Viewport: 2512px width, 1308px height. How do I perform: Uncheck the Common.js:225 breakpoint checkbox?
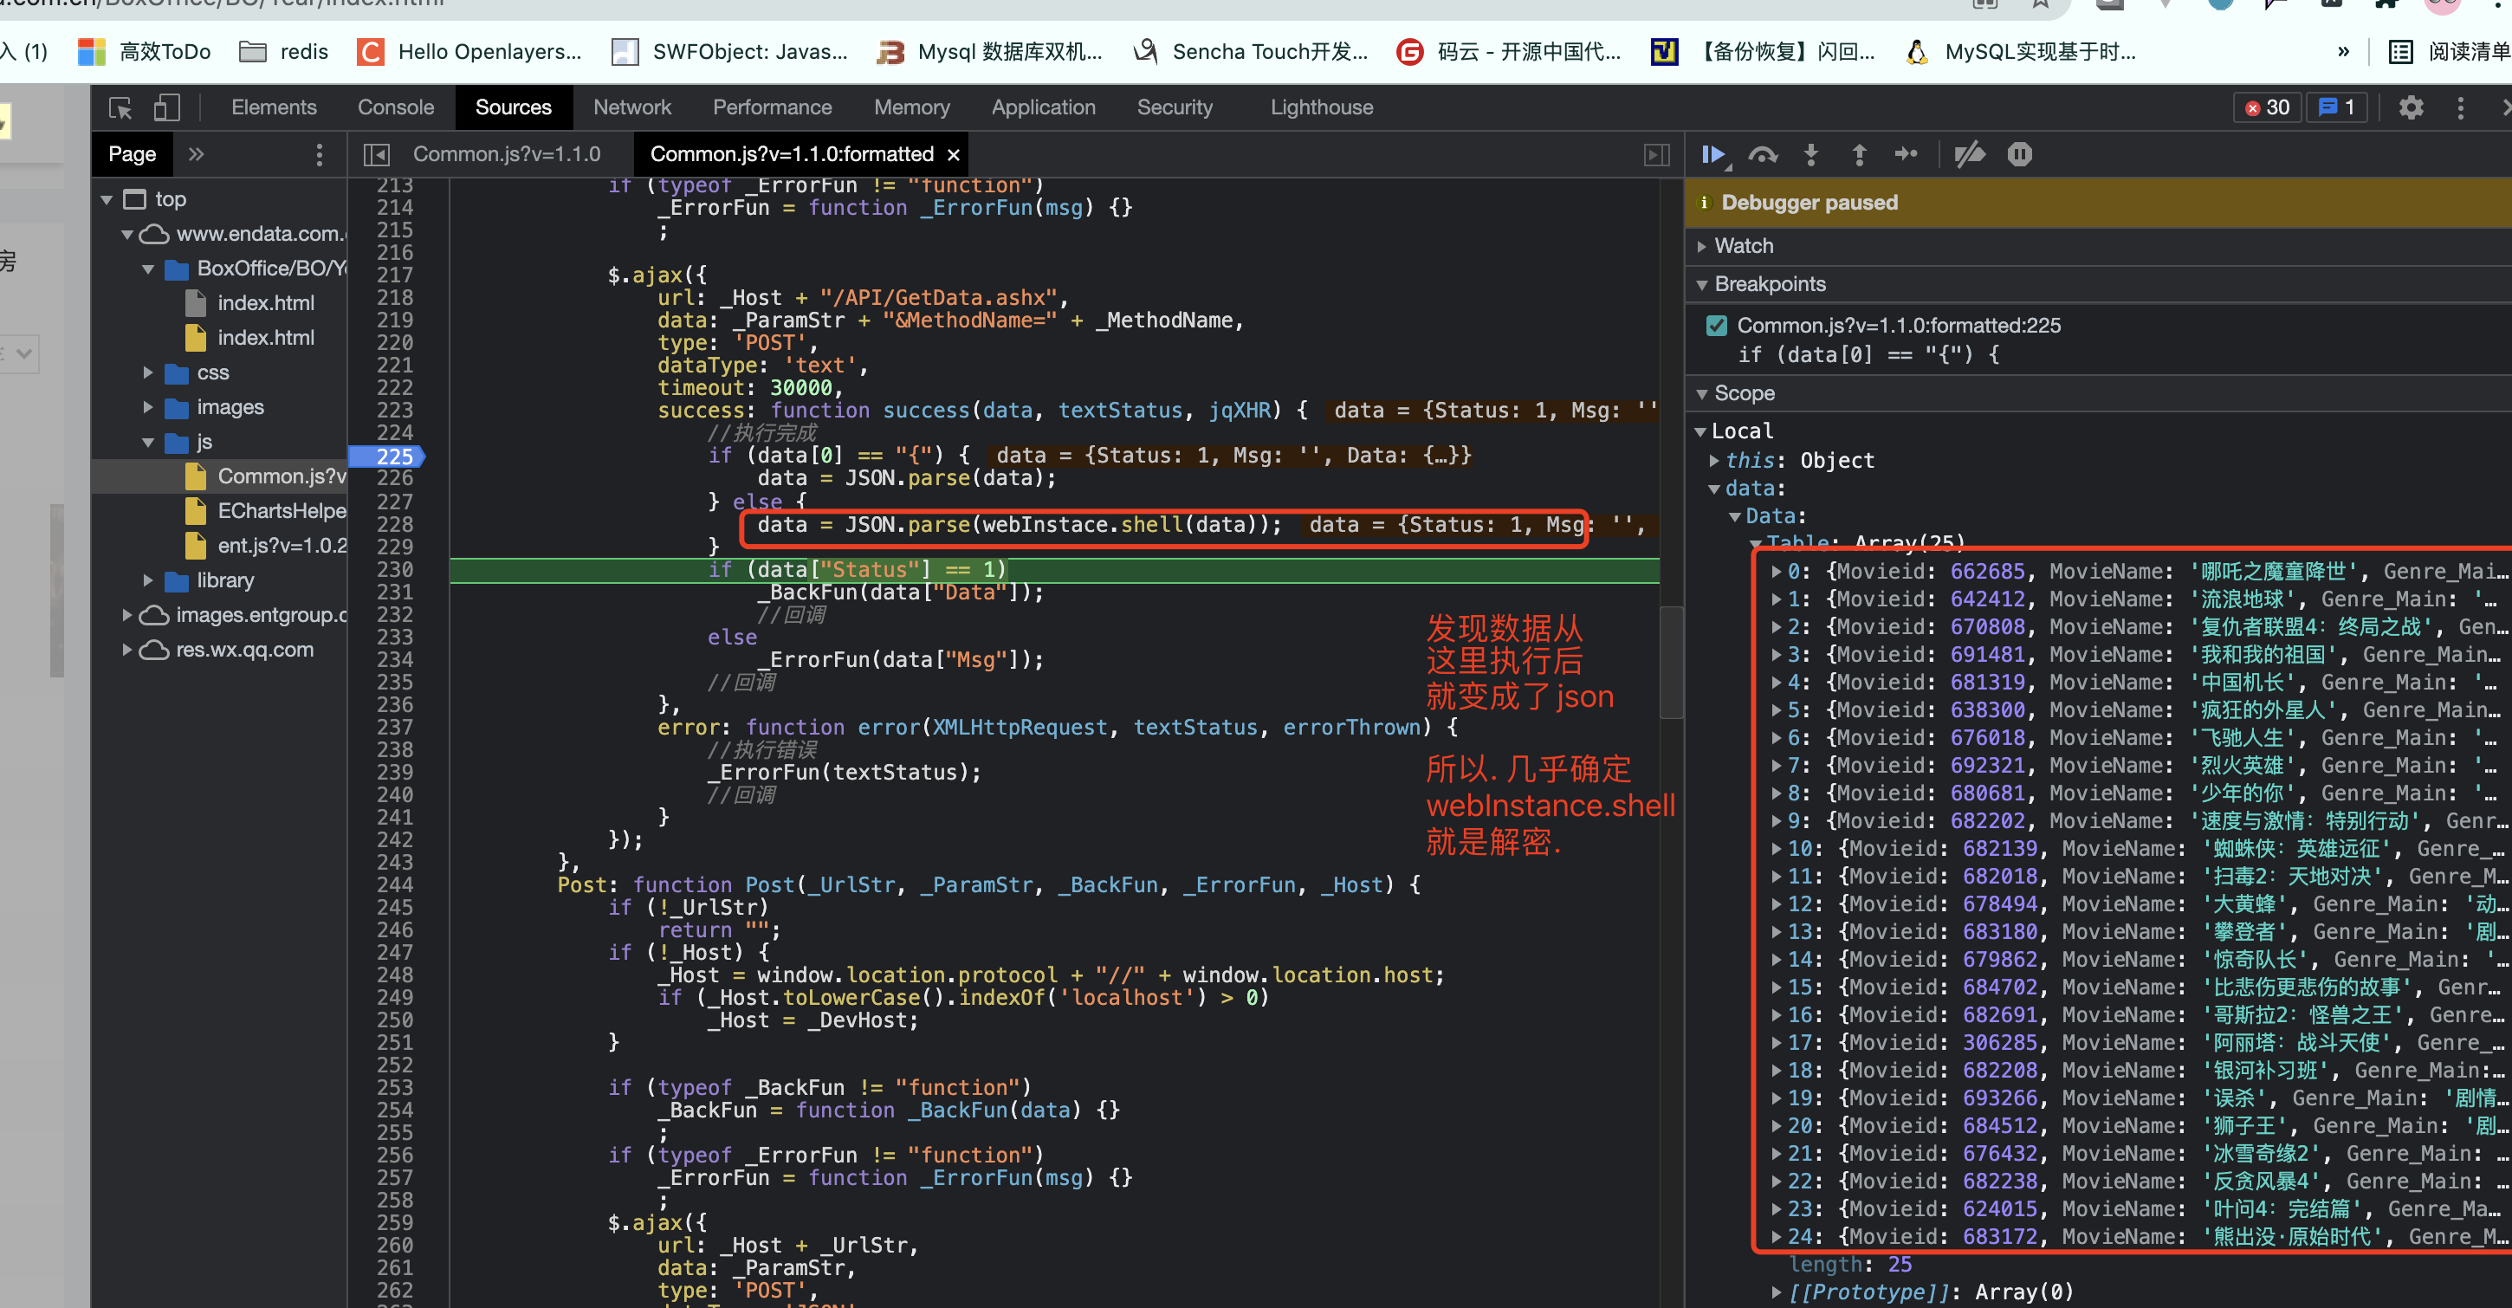click(x=1717, y=326)
